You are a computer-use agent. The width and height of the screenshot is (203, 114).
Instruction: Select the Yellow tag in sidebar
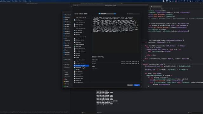coord(66,82)
